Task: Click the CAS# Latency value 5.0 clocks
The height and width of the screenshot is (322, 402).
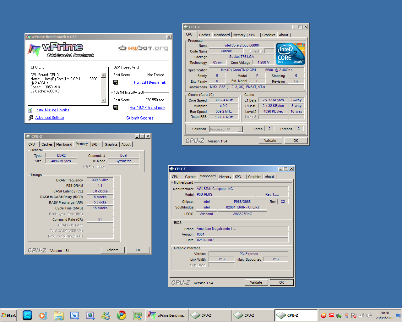Action: pos(100,191)
